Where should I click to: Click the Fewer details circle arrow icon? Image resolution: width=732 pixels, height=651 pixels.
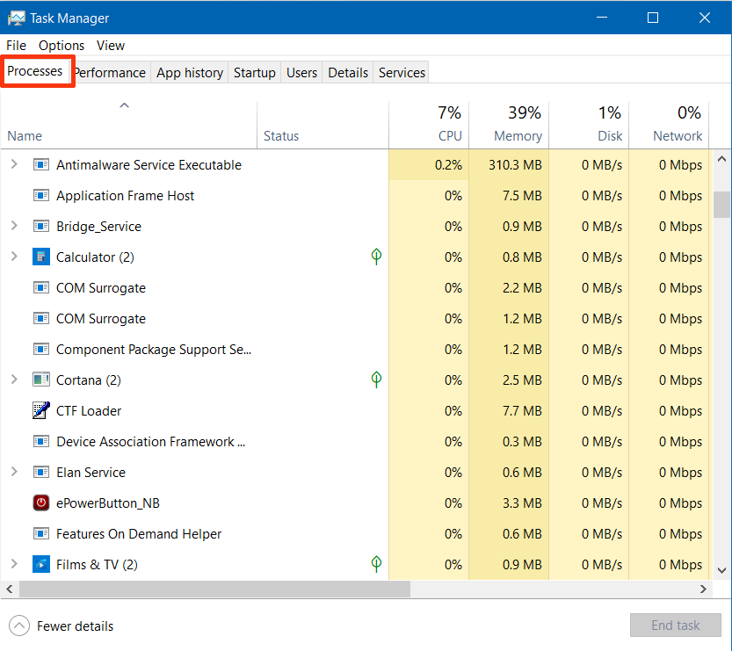[19, 626]
